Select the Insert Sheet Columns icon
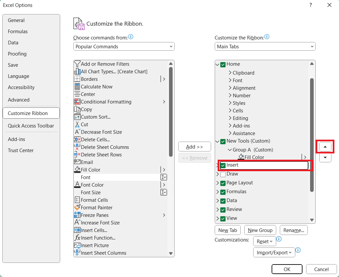The width and height of the screenshot is (339, 277). (77, 253)
